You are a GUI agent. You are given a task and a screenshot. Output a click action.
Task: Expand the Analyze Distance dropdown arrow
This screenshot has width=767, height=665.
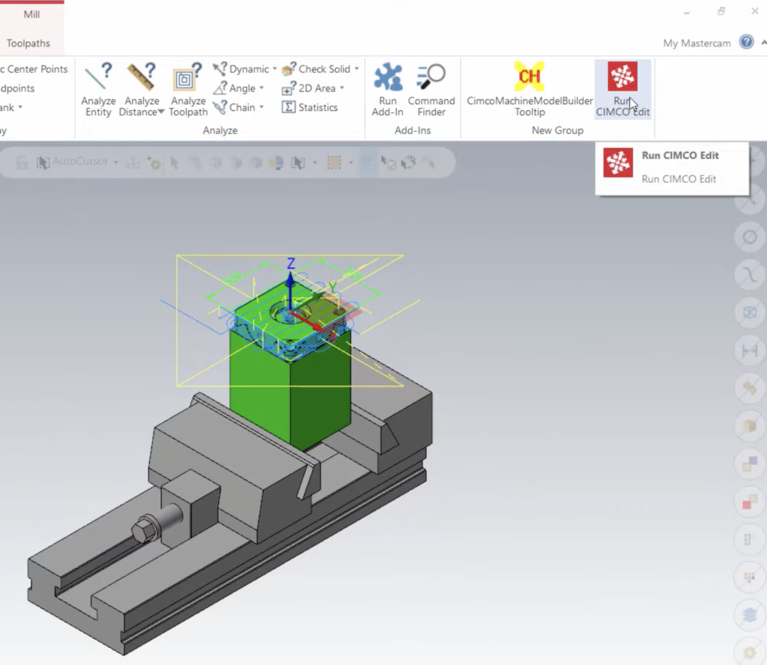tap(161, 112)
